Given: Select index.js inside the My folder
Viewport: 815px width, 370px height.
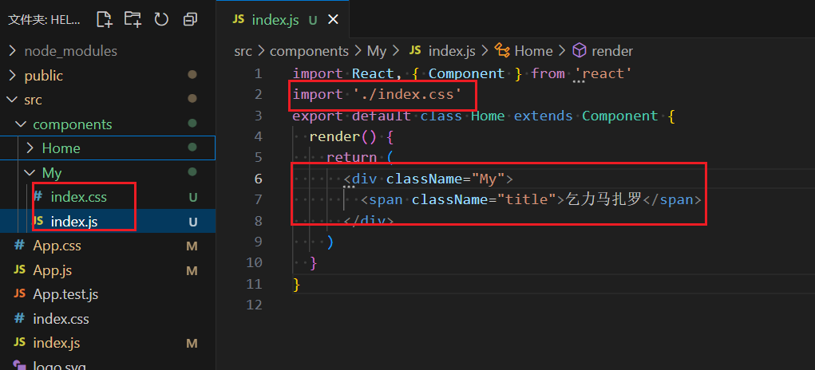Looking at the screenshot, I should tap(74, 222).
